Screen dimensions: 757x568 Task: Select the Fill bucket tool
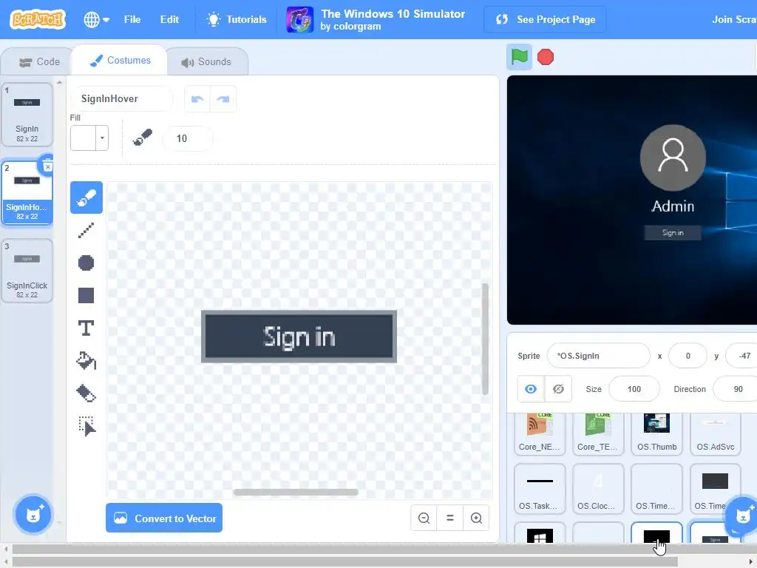click(86, 361)
